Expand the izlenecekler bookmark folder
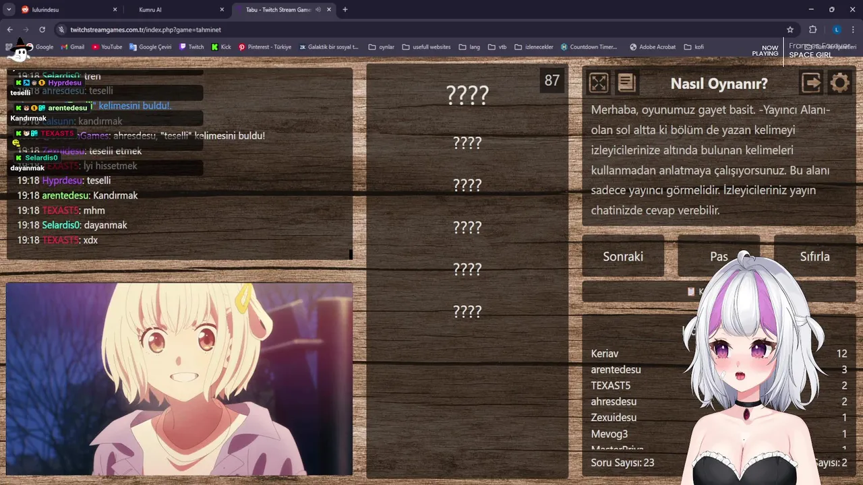The width and height of the screenshot is (863, 485). point(533,47)
